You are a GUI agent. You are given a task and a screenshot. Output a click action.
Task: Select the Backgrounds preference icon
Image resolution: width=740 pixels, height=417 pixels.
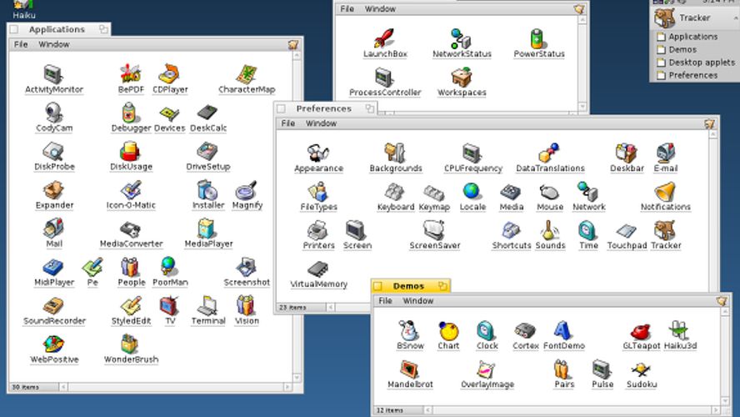(395, 153)
